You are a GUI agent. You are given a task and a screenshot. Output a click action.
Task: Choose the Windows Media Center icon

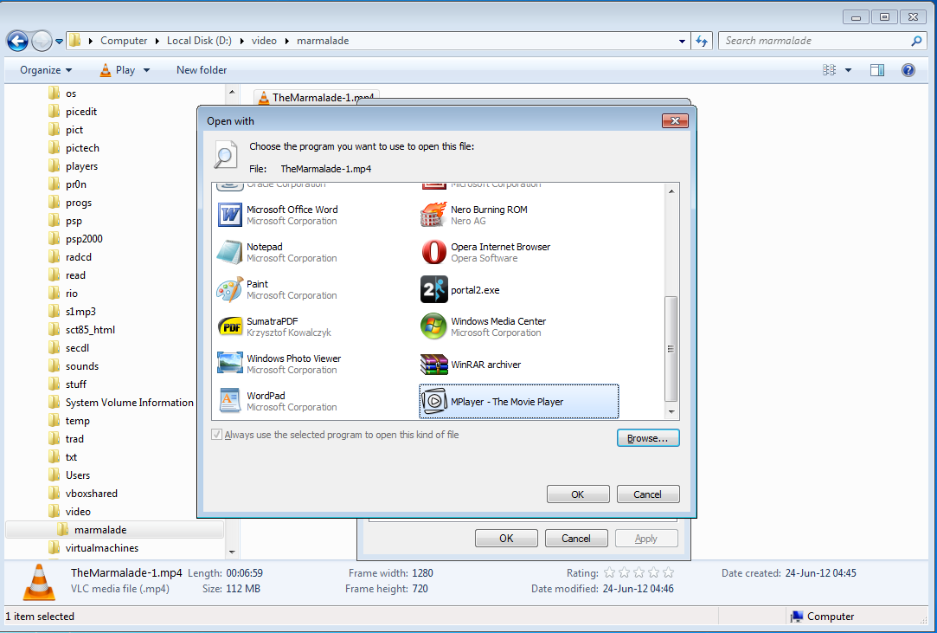[x=433, y=326]
